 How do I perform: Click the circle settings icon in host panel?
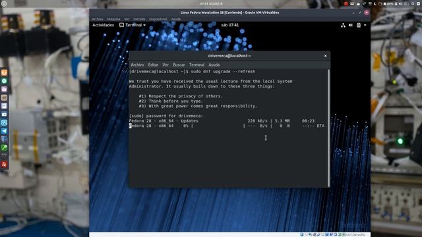[x=413, y=4]
